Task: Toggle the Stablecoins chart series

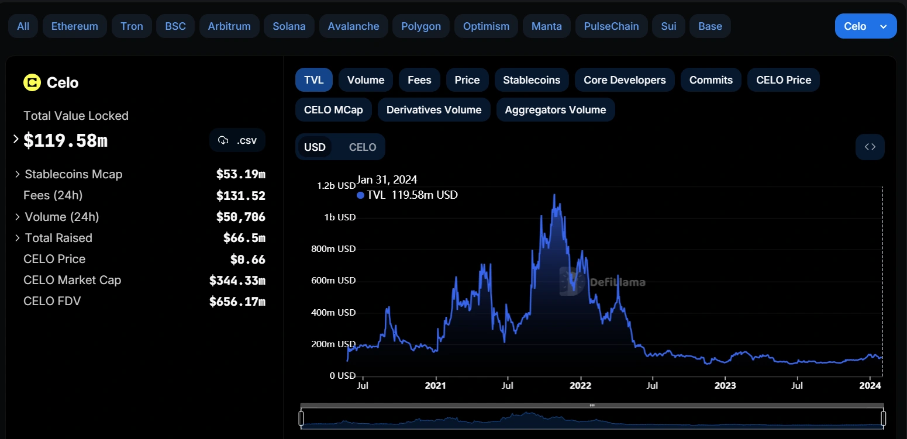Action: [532, 80]
